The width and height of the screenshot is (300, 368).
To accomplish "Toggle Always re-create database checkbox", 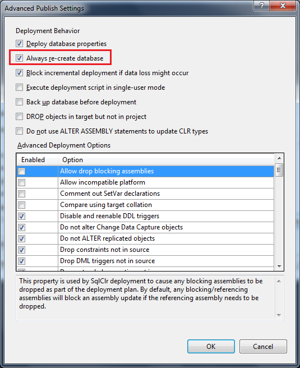I will coord(19,58).
